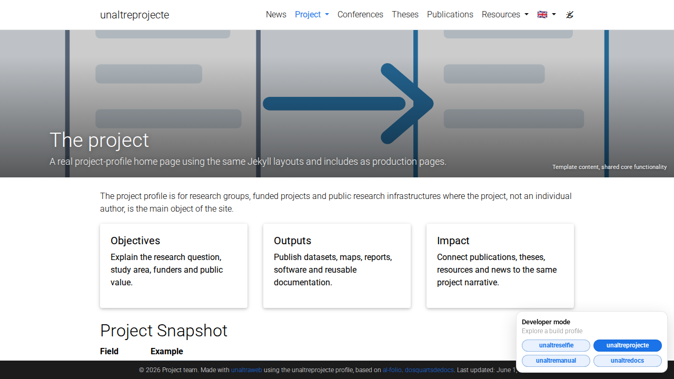This screenshot has height=379, width=674.
Task: Click the 'Project Snapshot' heading
Action: pyautogui.click(x=164, y=331)
